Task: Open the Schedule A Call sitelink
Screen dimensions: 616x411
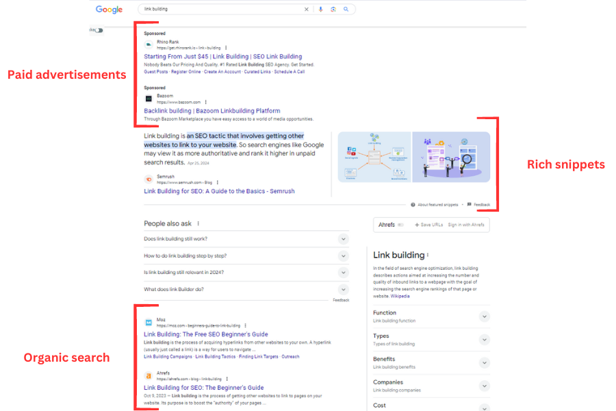Action: tap(289, 71)
